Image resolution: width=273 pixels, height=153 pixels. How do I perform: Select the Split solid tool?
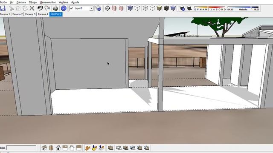pos(146,148)
